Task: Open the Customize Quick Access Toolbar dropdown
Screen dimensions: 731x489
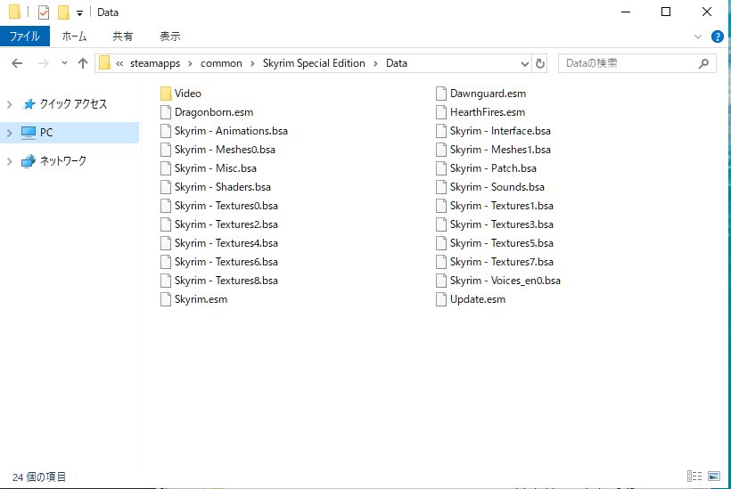Action: click(x=79, y=13)
